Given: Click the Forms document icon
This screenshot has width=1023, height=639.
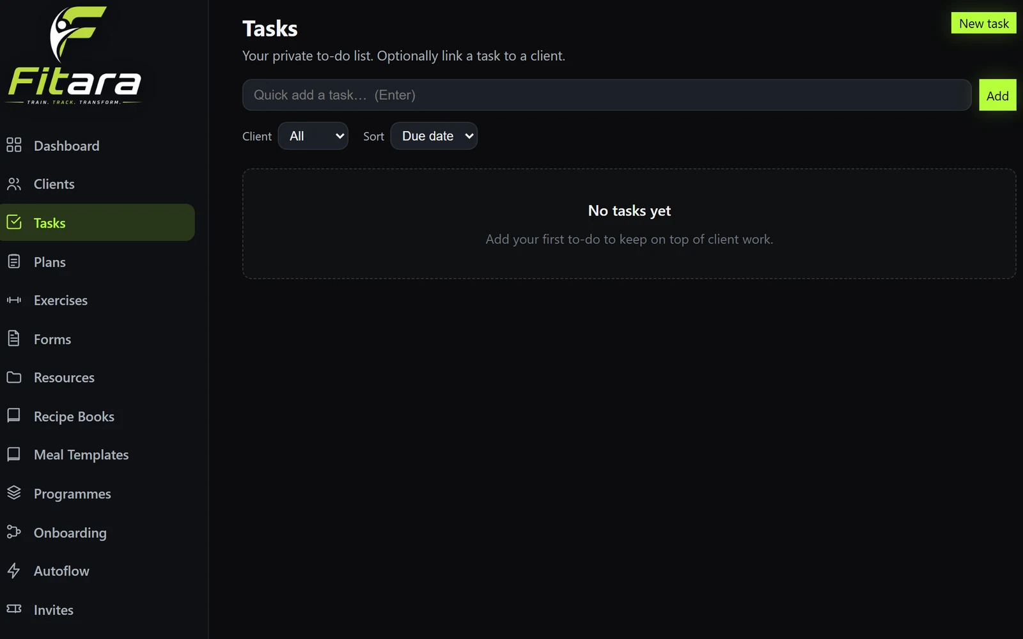Looking at the screenshot, I should [14, 339].
